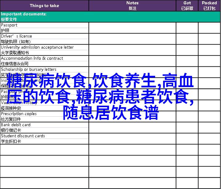Select the Notes column header
The height and width of the screenshot is (189, 221).
(132, 6)
